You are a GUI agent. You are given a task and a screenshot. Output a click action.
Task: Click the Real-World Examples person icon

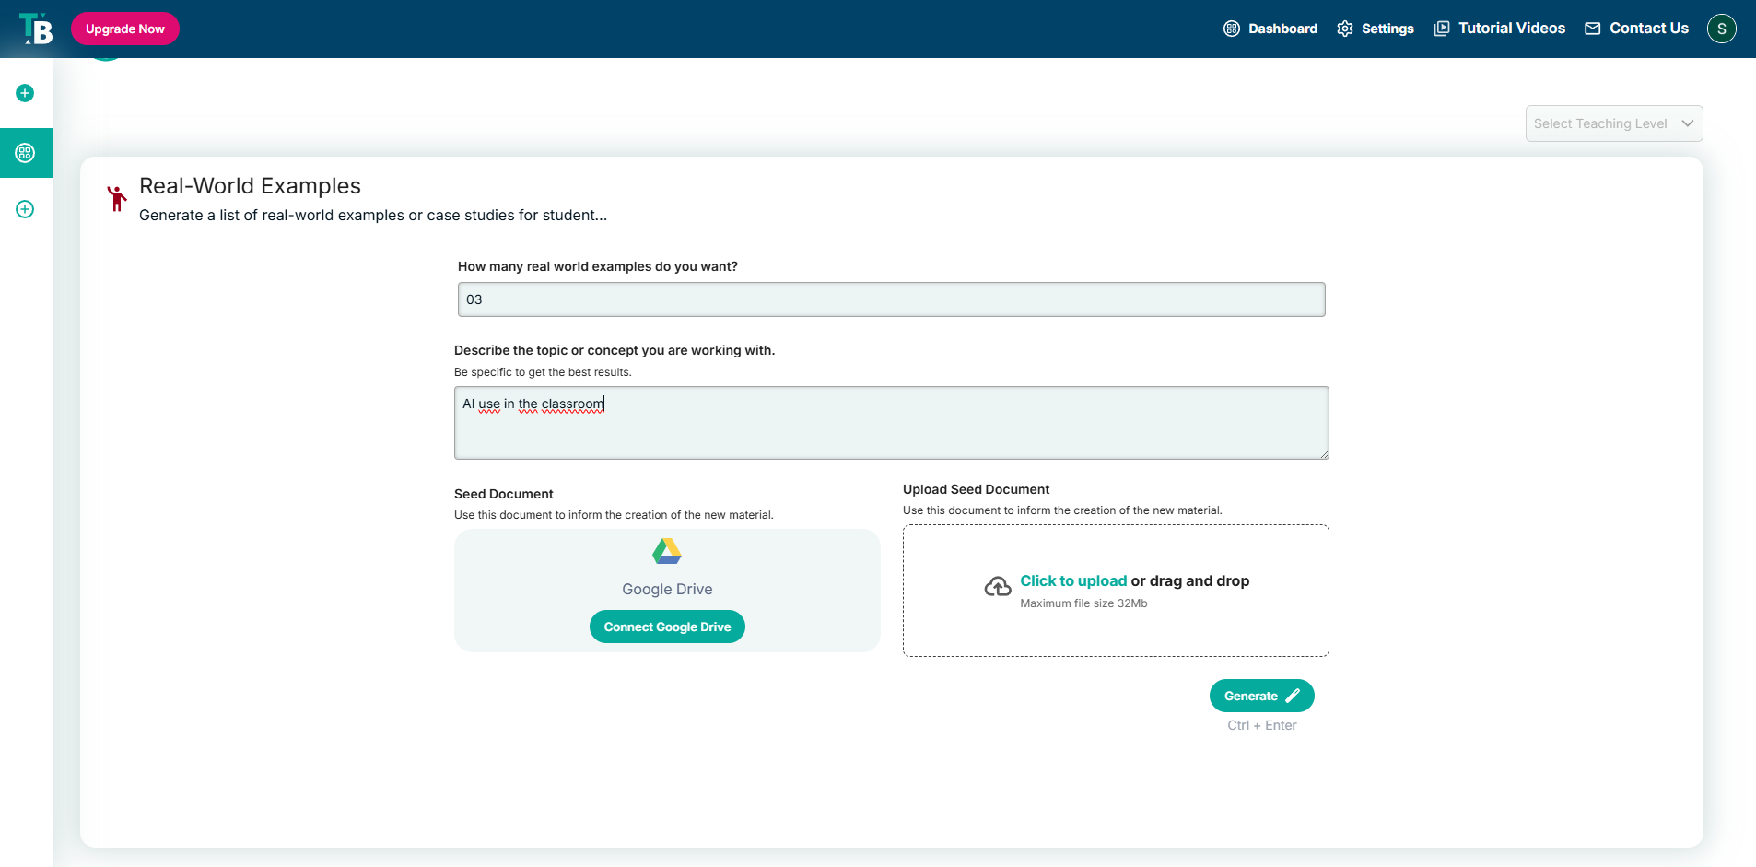[x=117, y=198]
